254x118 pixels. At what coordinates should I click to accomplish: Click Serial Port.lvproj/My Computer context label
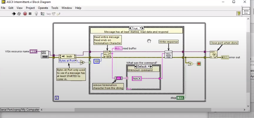20,110
